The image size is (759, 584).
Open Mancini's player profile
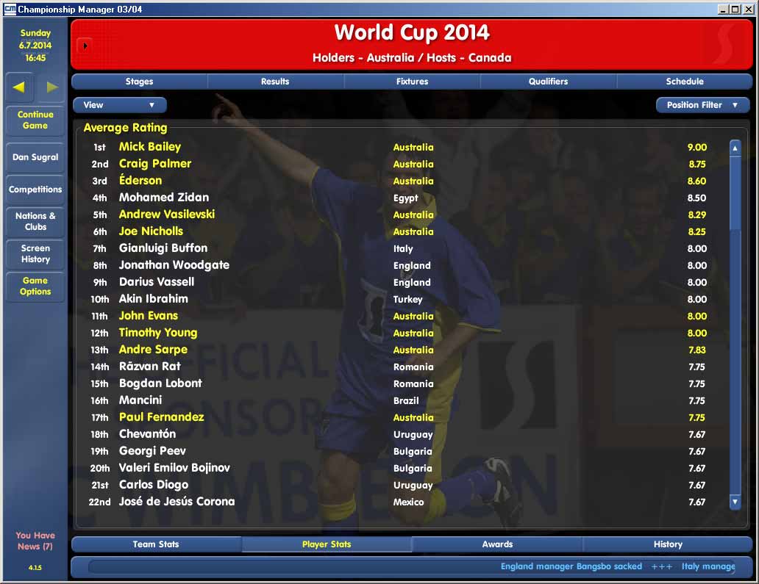pyautogui.click(x=141, y=400)
